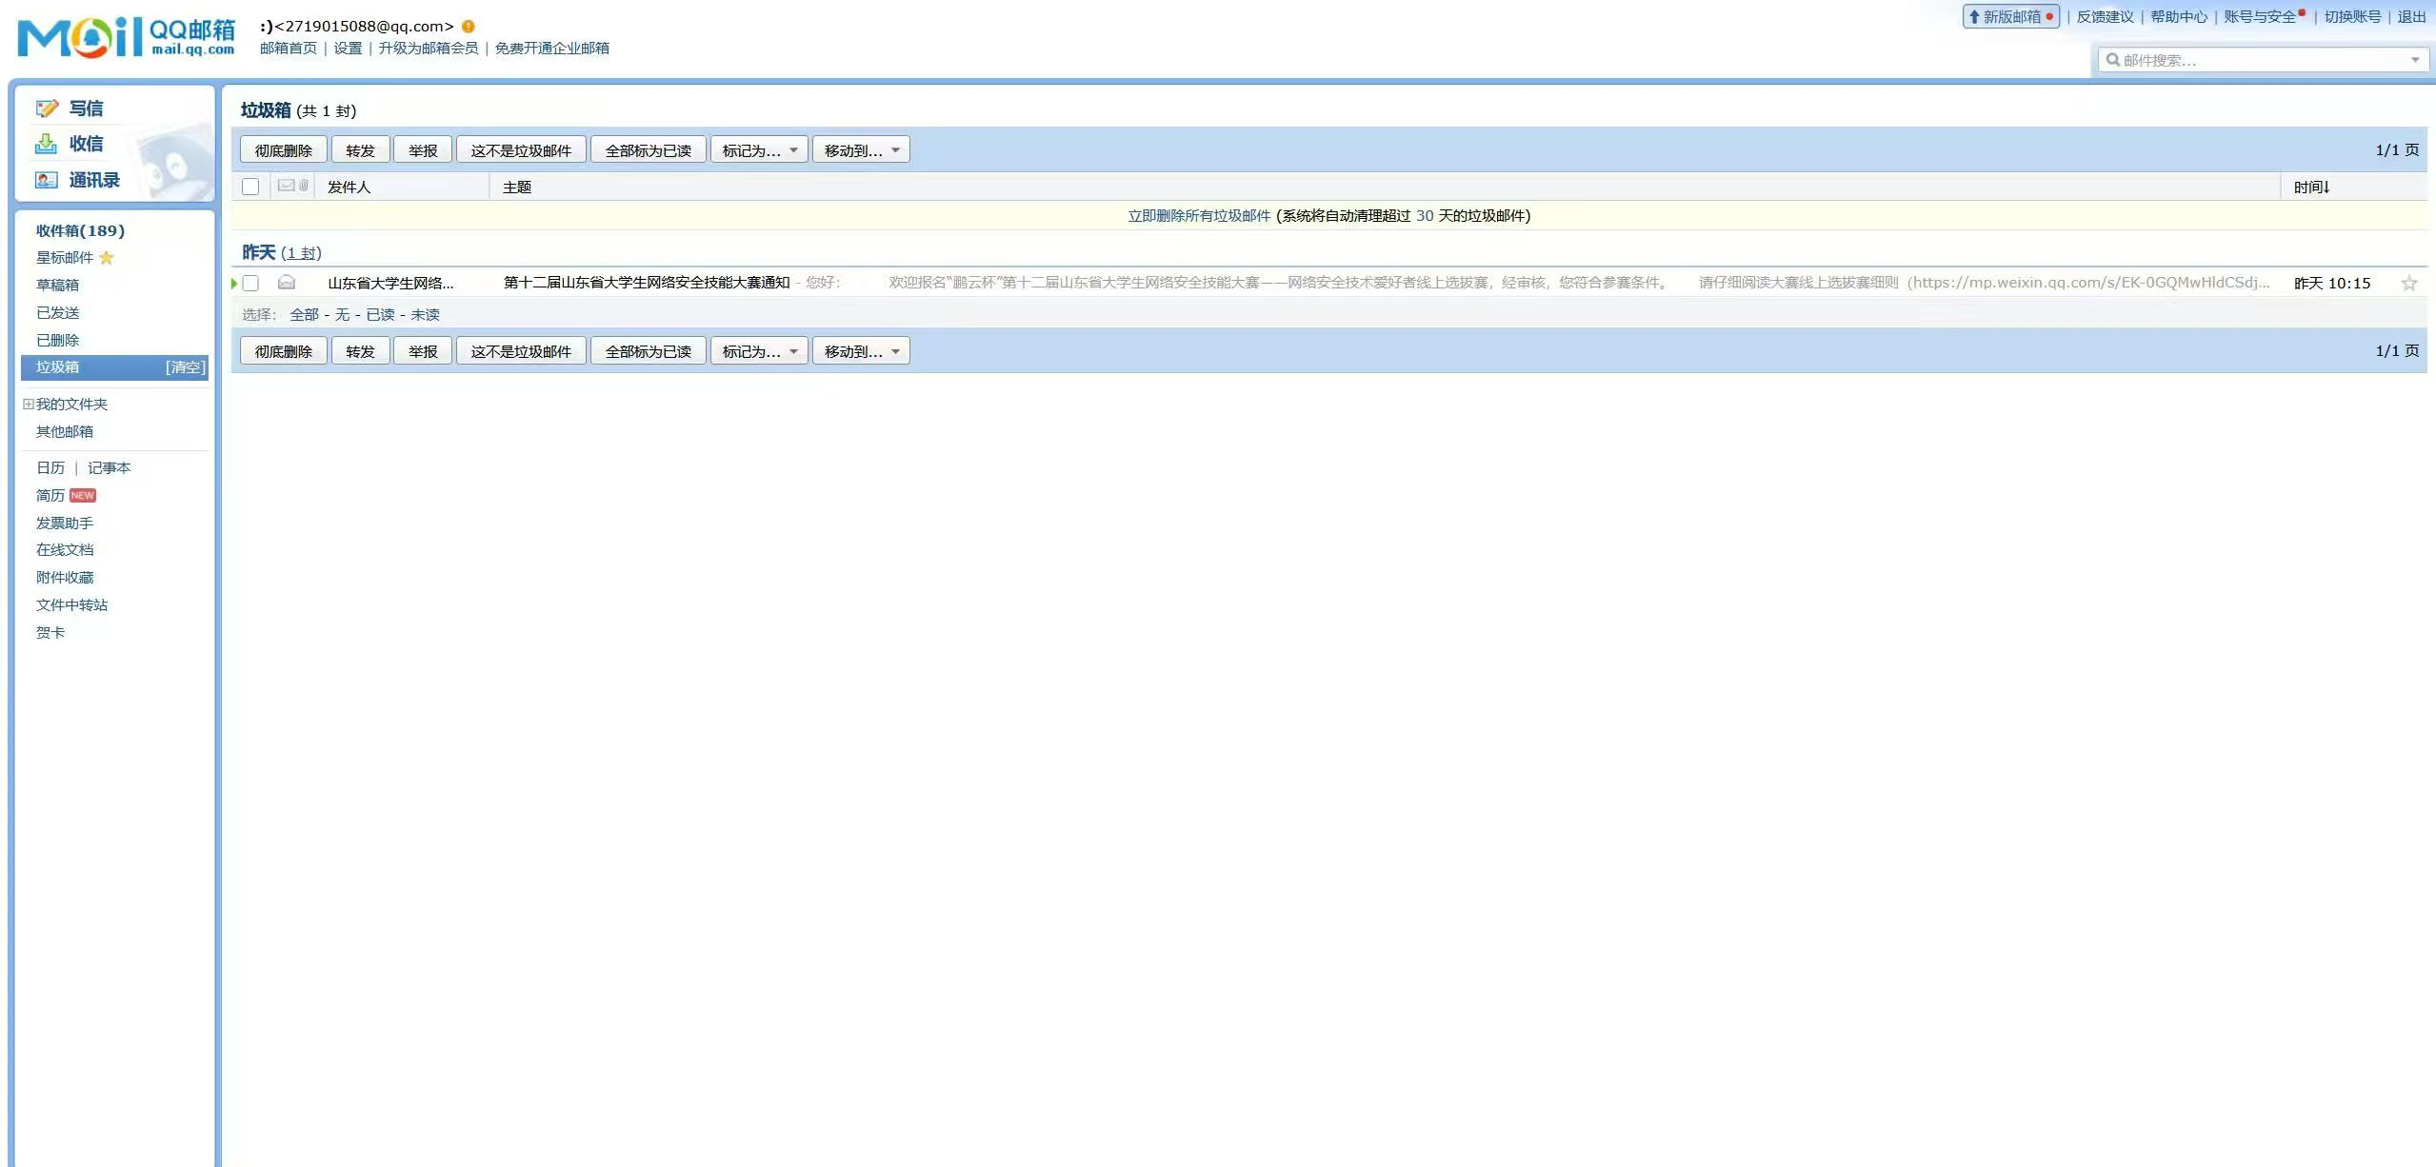Viewport: 2436px width, 1167px height.
Task: Click the star icon on the email row
Action: click(x=2408, y=283)
